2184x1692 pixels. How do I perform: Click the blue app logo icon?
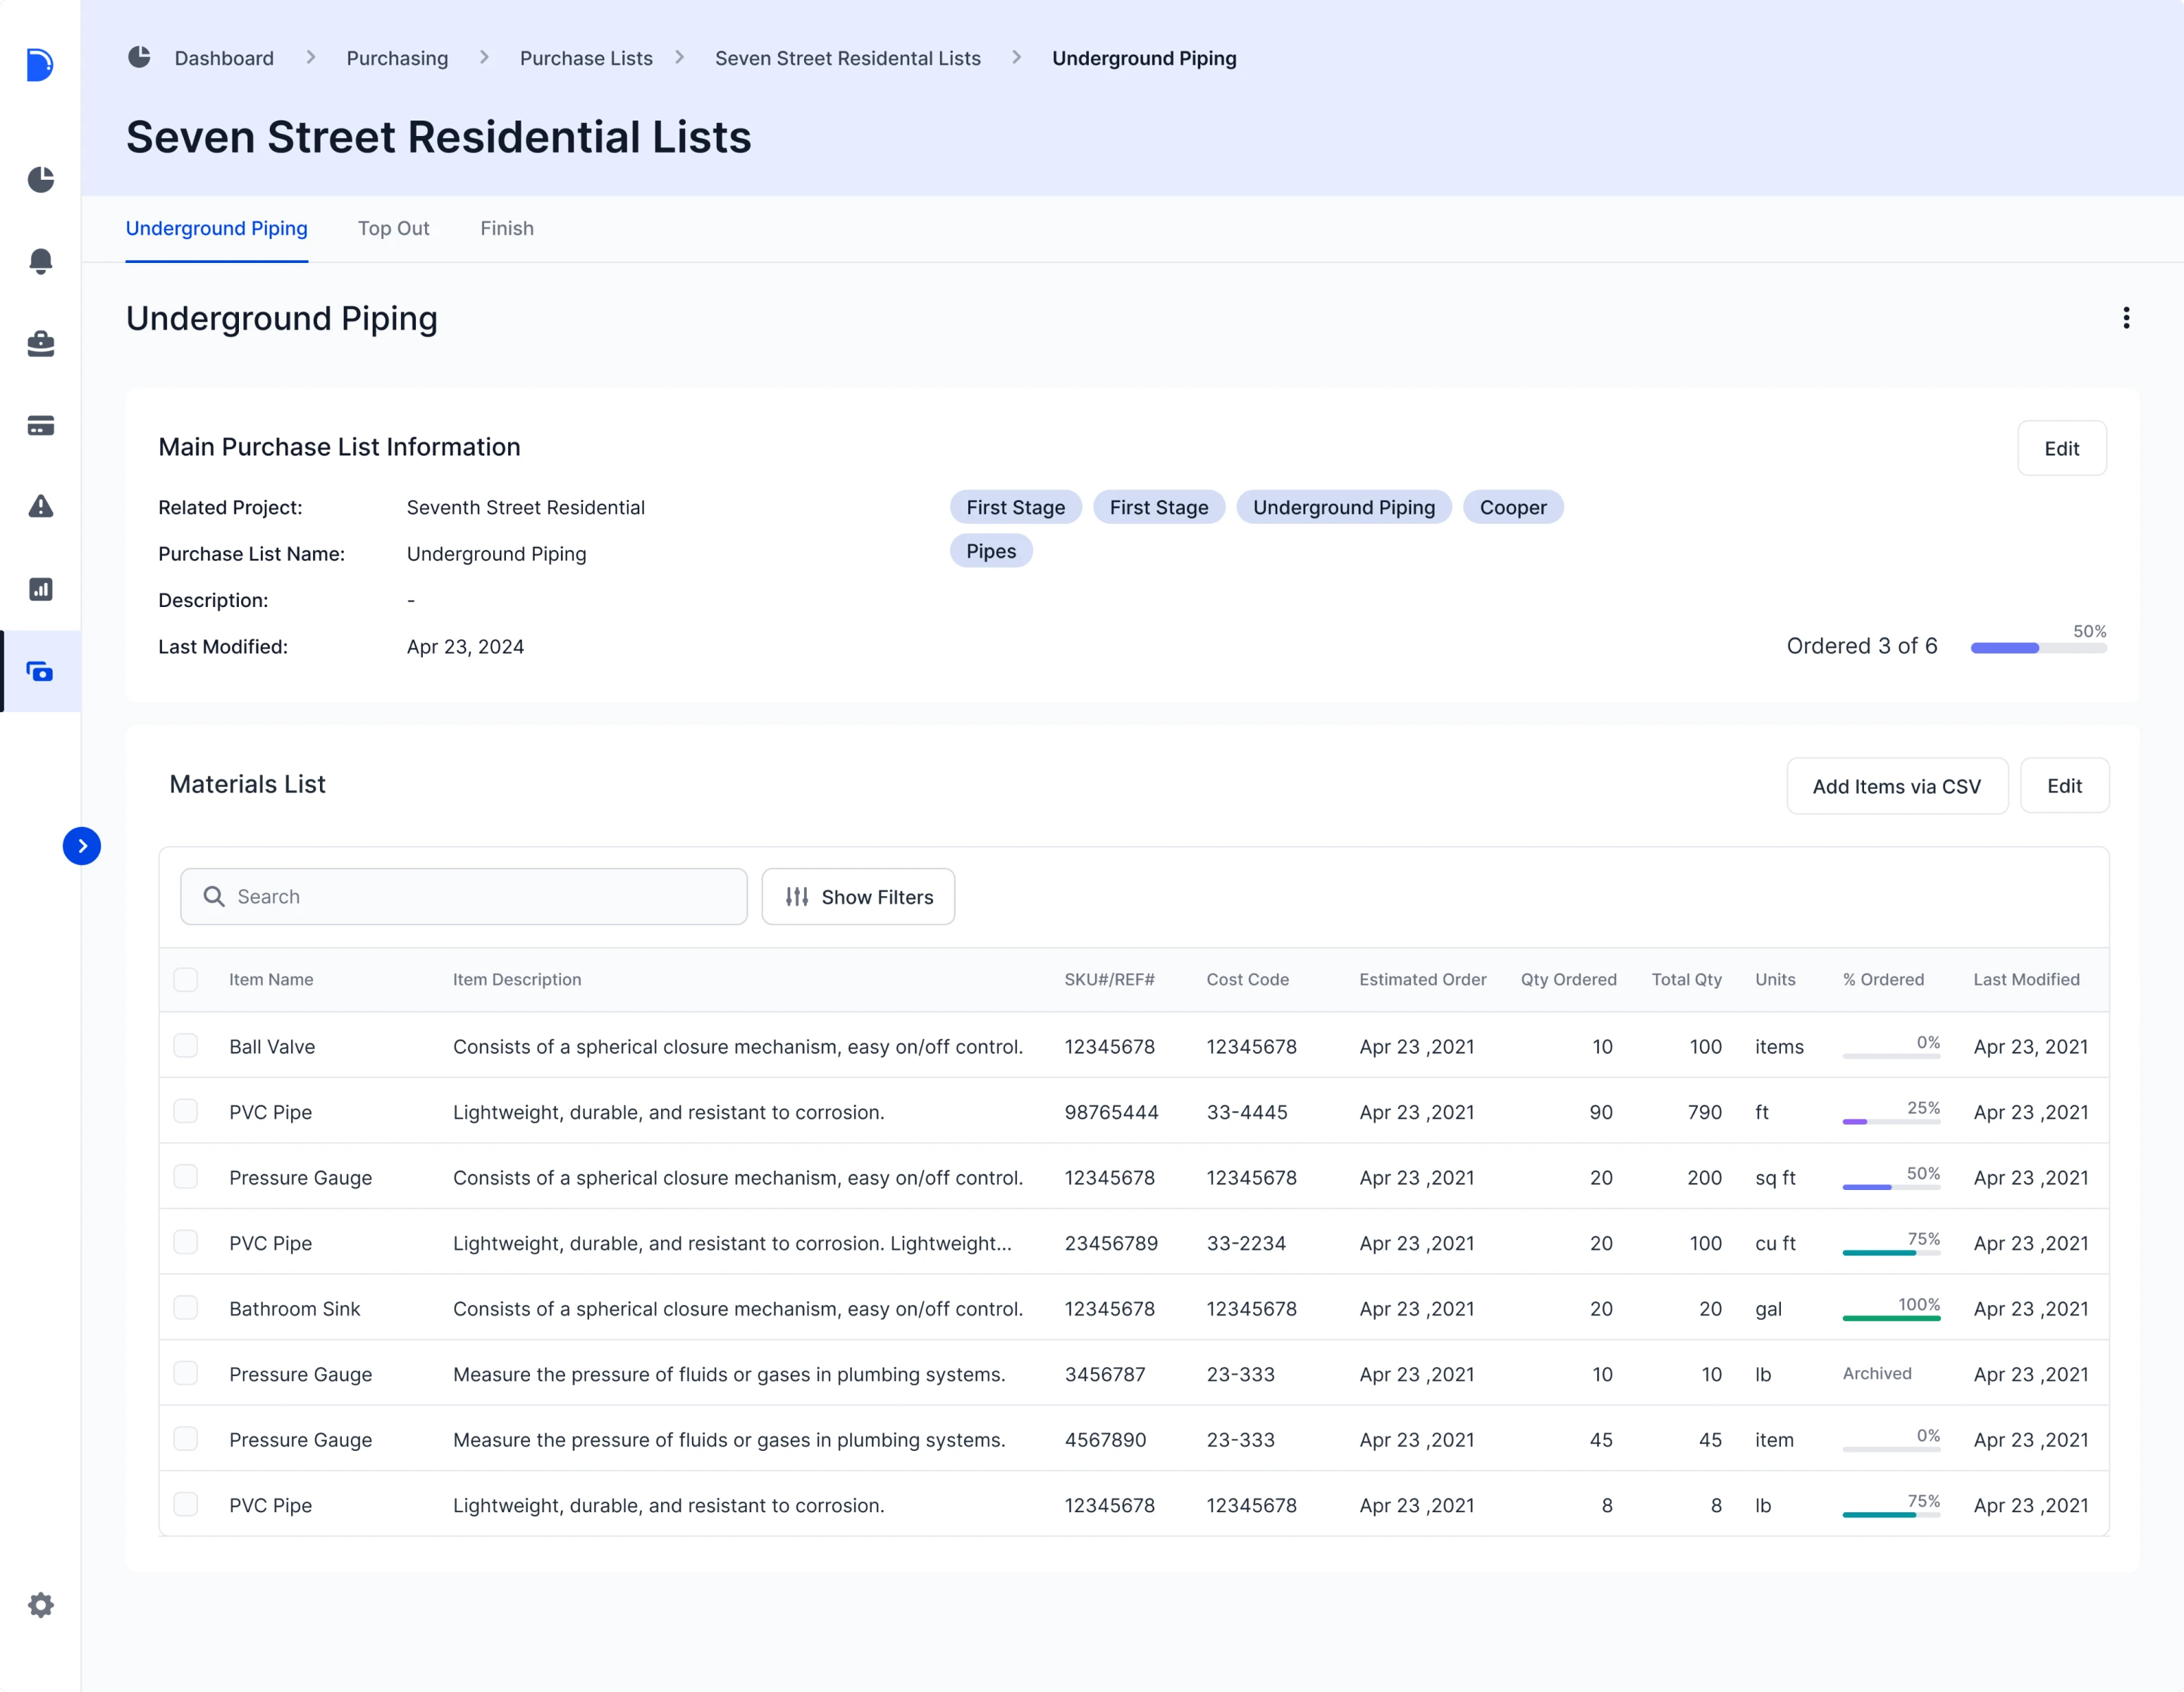[39, 65]
